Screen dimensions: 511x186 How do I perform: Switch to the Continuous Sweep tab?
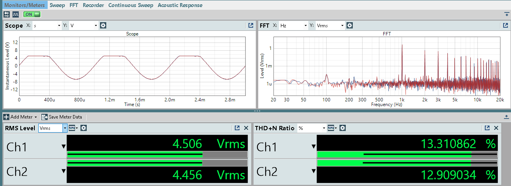click(x=130, y=5)
